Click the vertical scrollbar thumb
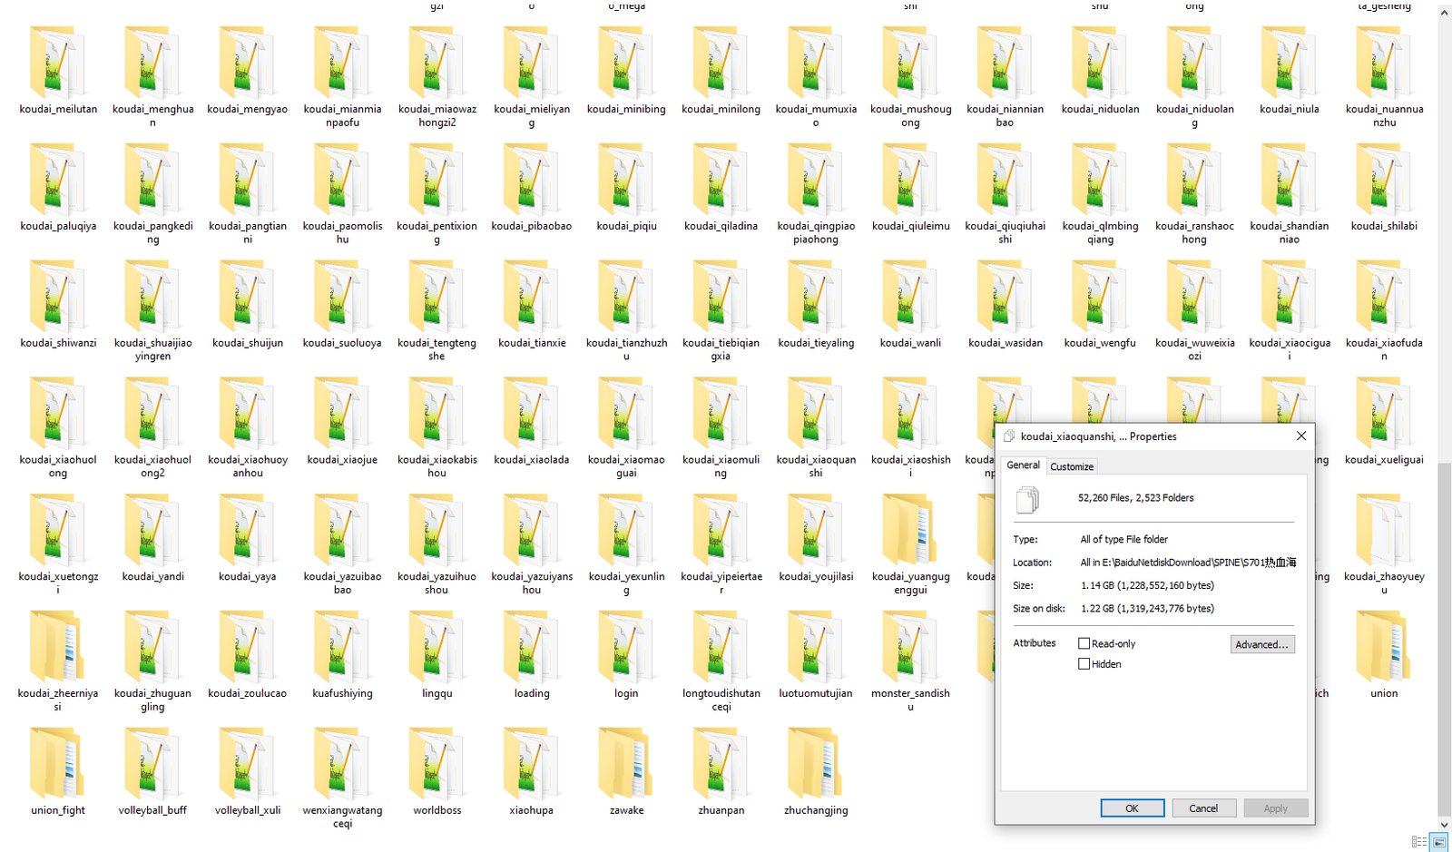The image size is (1452, 852). 1444,635
